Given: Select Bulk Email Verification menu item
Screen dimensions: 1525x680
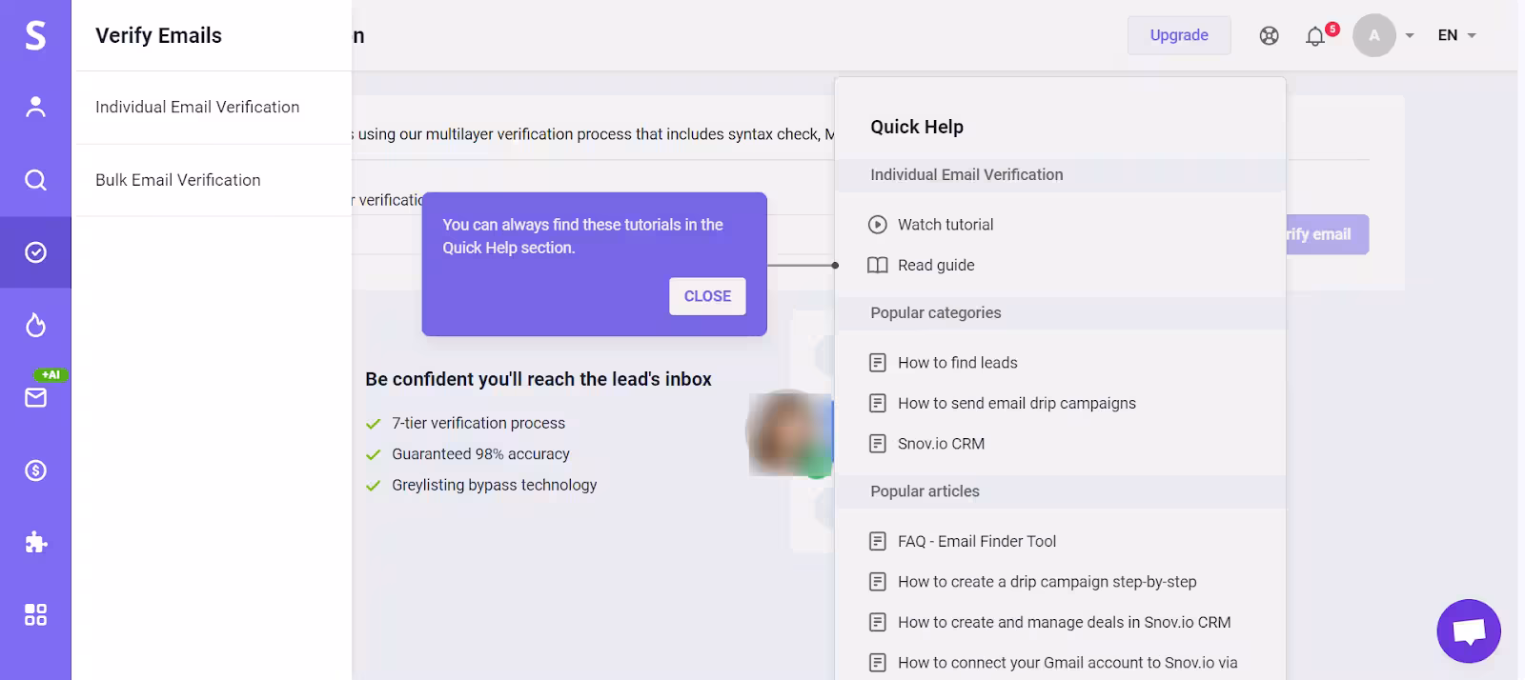Looking at the screenshot, I should 178,180.
